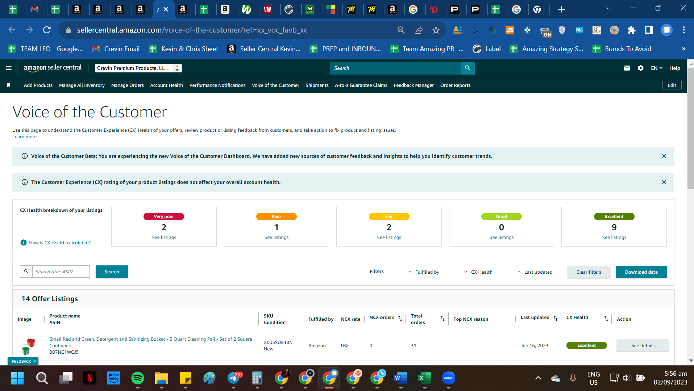Open a new browser tab
The height and width of the screenshot is (391, 694).
click(561, 9)
